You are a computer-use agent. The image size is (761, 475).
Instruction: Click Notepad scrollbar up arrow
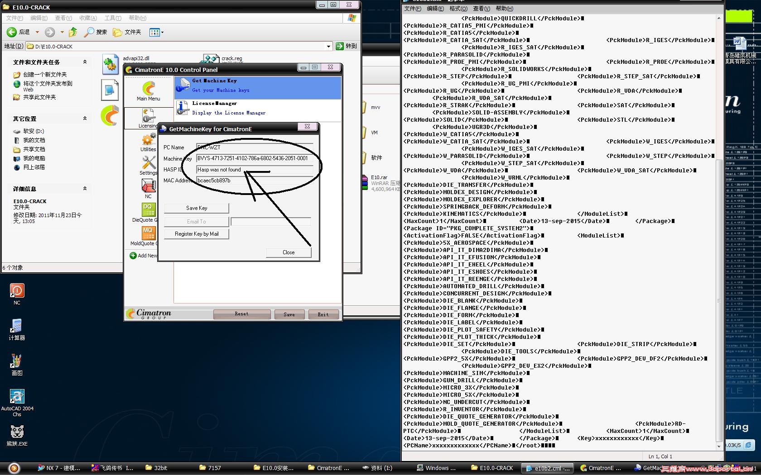719,18
